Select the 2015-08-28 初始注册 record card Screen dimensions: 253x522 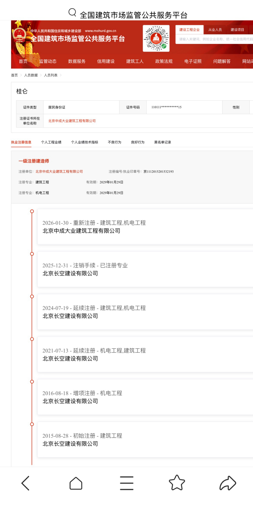(x=145, y=440)
